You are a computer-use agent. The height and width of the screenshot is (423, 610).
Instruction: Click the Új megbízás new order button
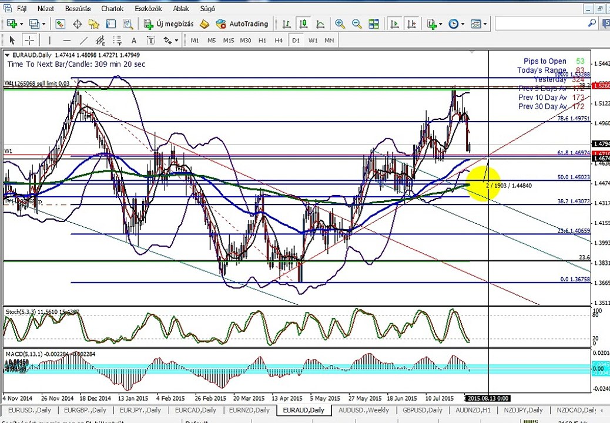pyautogui.click(x=169, y=24)
